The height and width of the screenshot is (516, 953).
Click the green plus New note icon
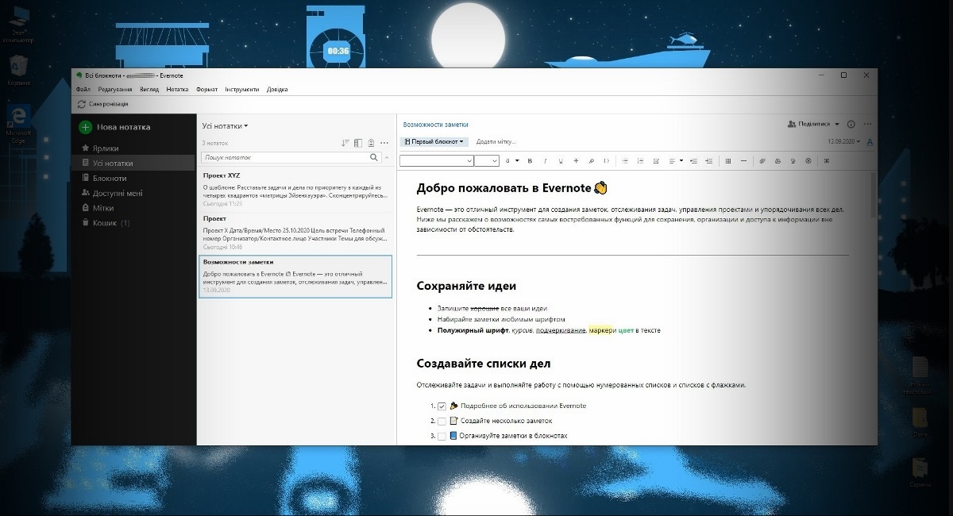[85, 127]
